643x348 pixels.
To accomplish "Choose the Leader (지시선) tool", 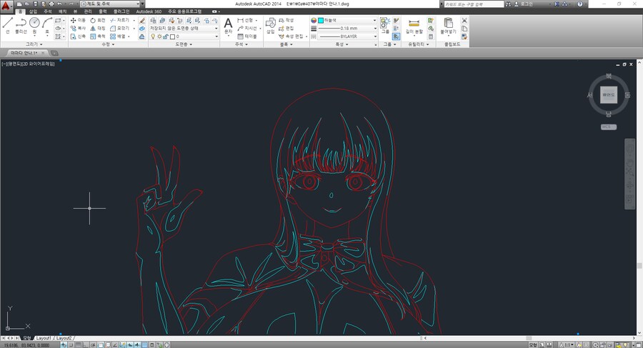I will pyautogui.click(x=247, y=29).
